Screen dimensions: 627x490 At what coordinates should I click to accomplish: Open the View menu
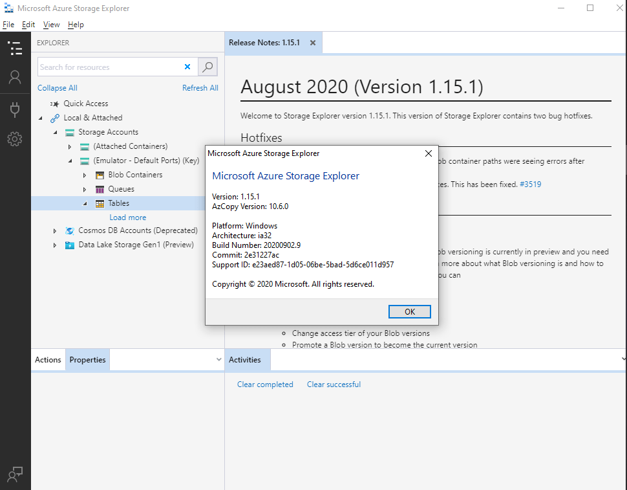[x=51, y=25]
